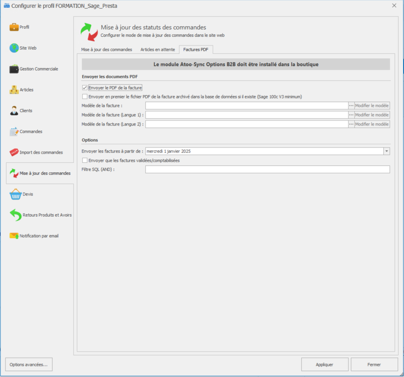This screenshot has width=404, height=377.
Task: Uncheck Envoyer le PDF de la facture
Action: 85,87
